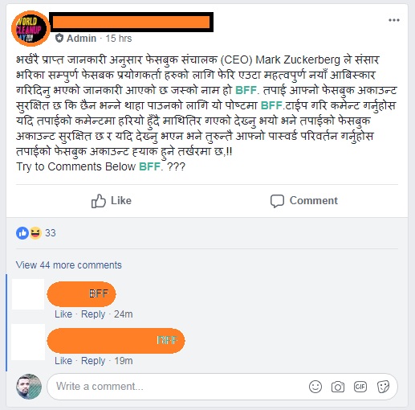Viewport: 415px width, 410px height.
Task: Click the Comment button under the post
Action: 304,201
